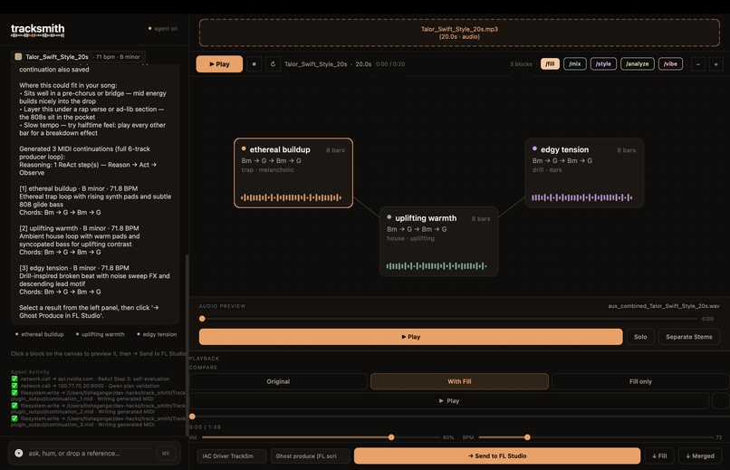
Task: Click the tracksmith logo
Action: [x=38, y=30]
